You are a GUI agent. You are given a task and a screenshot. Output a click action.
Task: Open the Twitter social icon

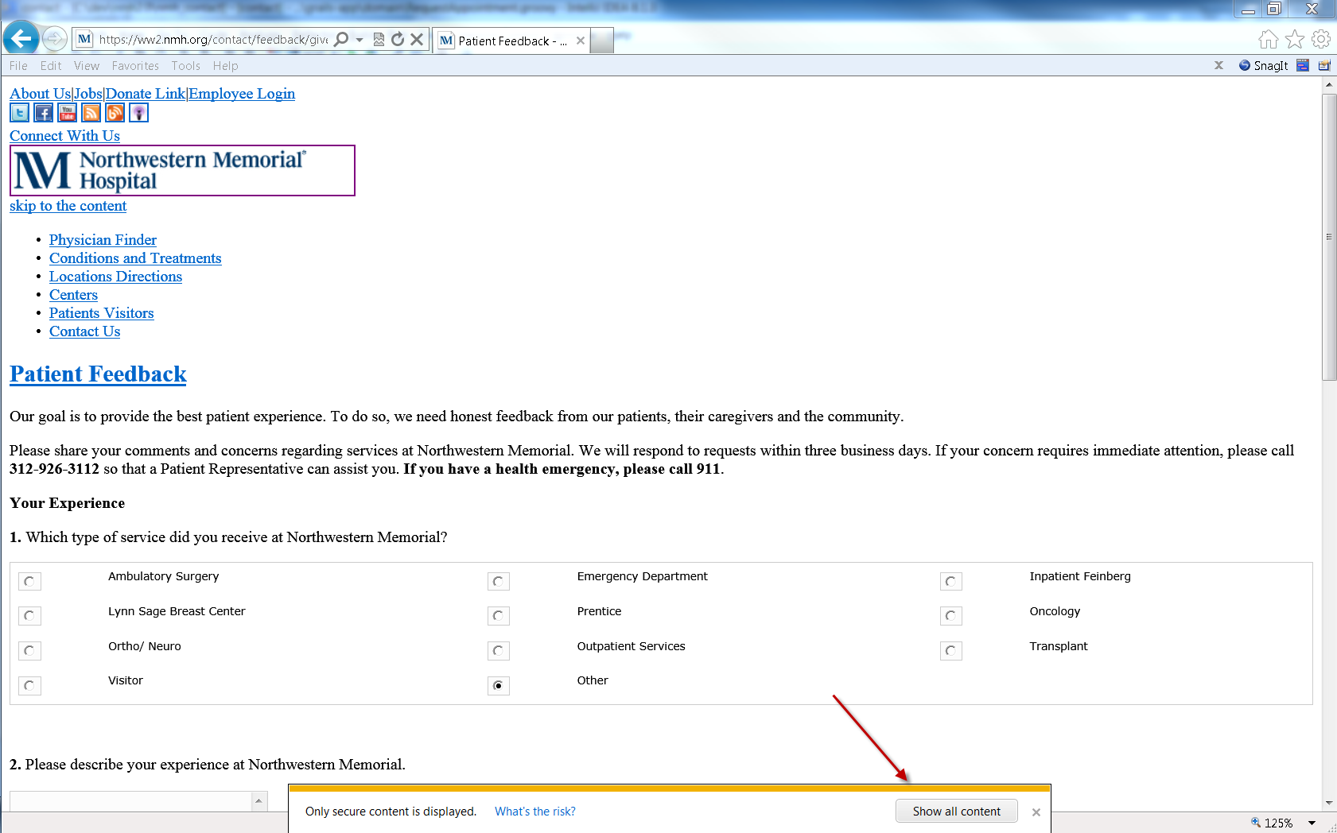[x=20, y=113]
